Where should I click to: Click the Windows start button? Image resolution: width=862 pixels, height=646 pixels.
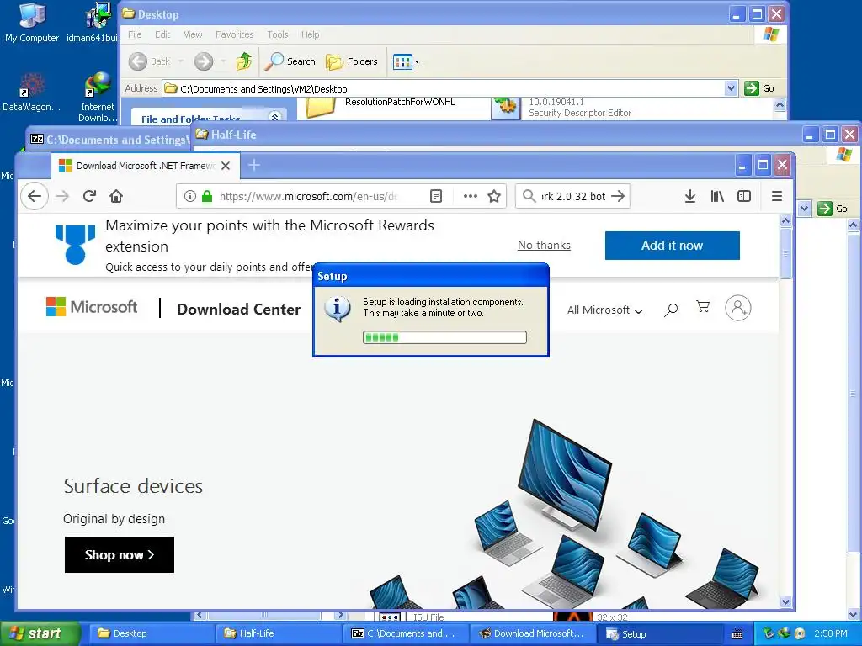pos(40,633)
